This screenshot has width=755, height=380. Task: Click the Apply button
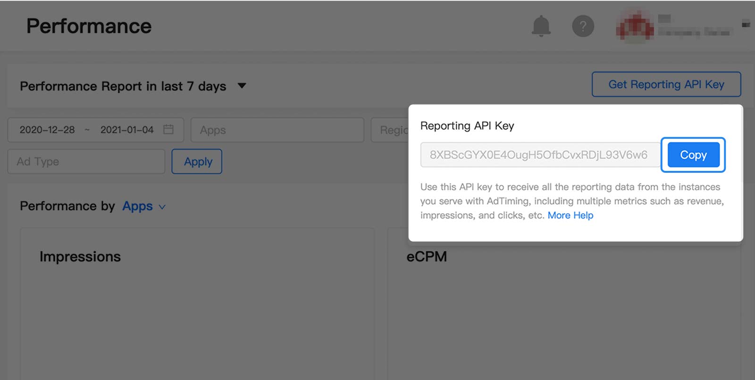(x=197, y=162)
